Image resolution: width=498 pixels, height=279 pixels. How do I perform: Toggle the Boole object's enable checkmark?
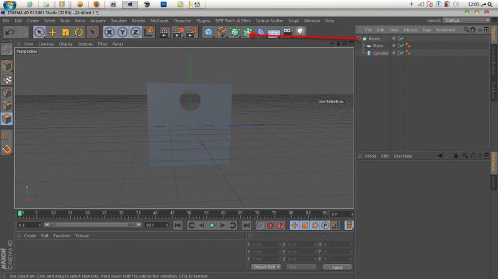point(403,39)
